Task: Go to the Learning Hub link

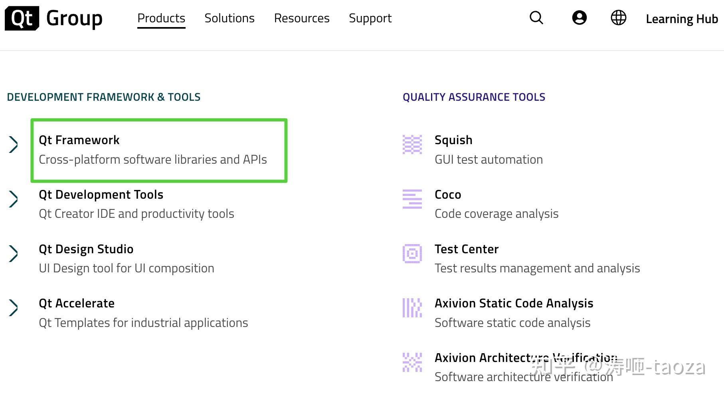Action: (x=682, y=19)
